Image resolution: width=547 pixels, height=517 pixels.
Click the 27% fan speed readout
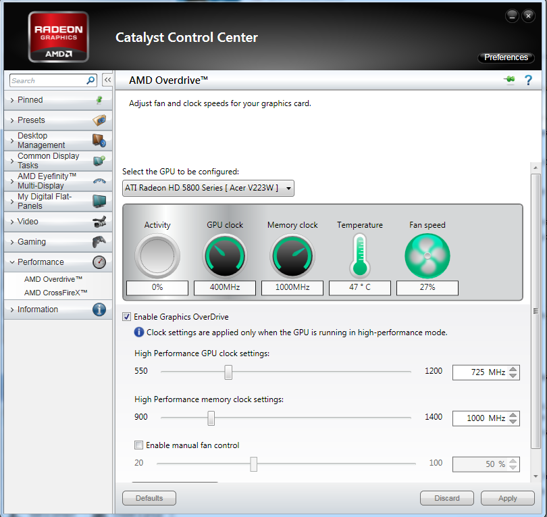coord(427,287)
